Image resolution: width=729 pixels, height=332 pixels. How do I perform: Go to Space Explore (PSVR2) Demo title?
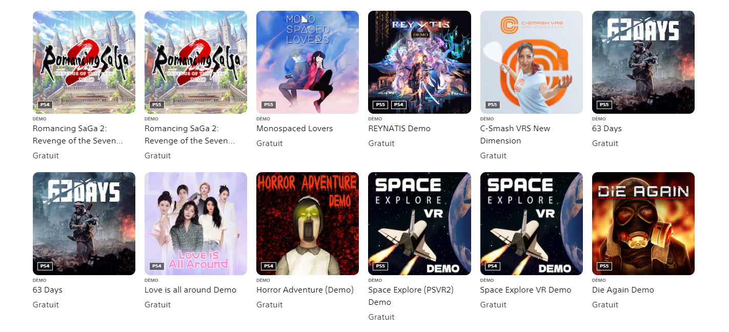point(411,296)
